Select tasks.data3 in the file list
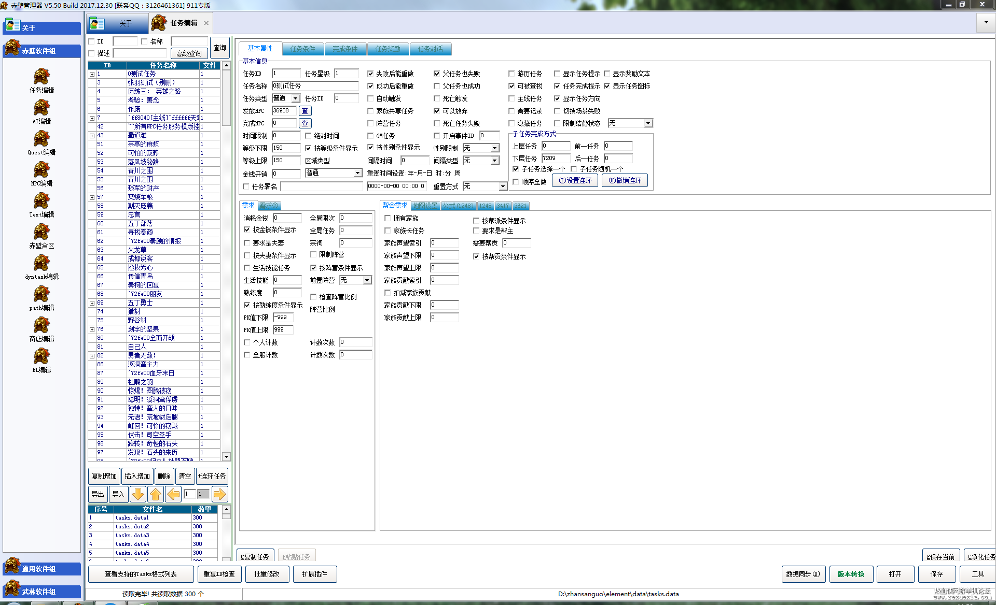 tap(152, 535)
